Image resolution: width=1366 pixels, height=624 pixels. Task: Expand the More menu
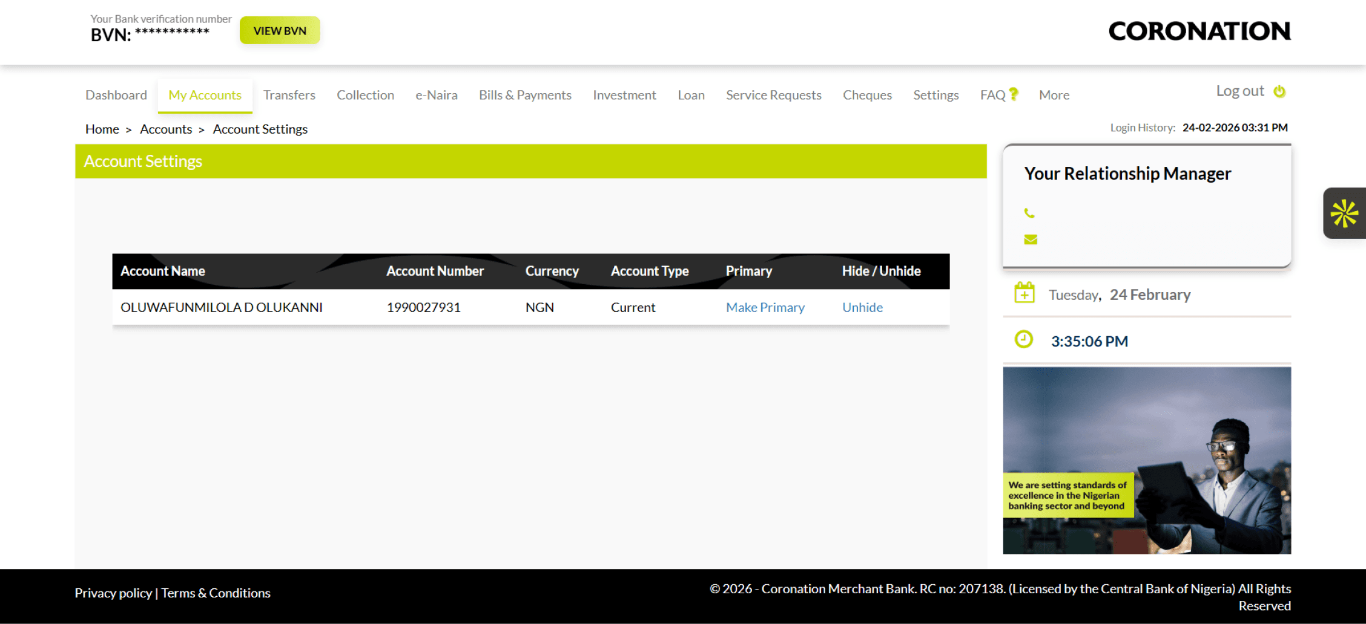tap(1054, 95)
